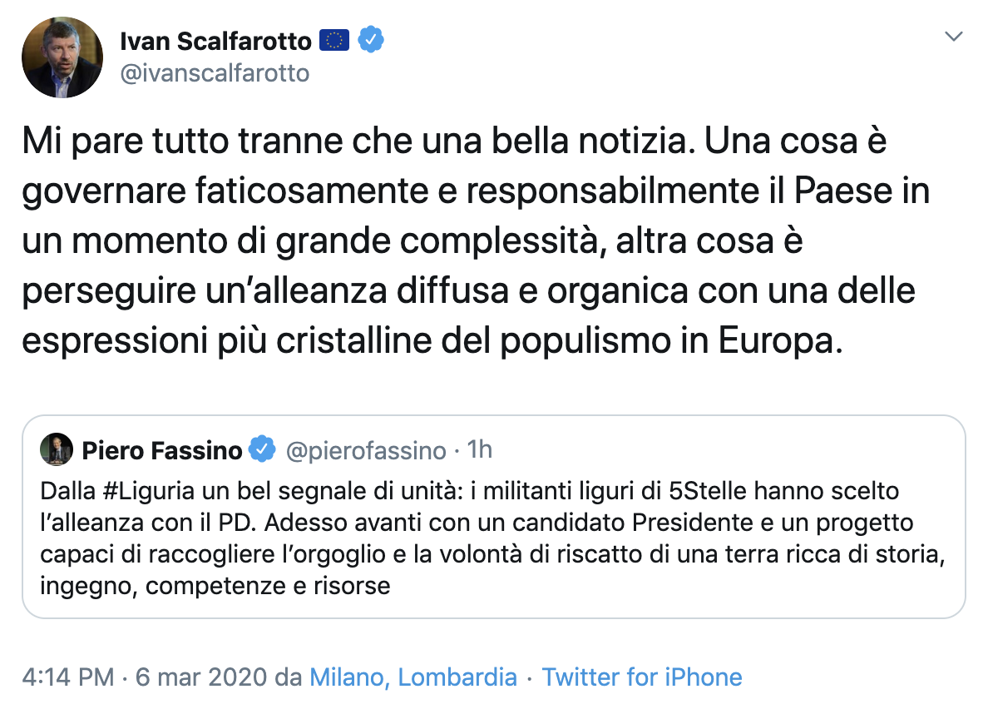Open Piero Fassino's small avatar
This screenshot has height=714, width=988.
[x=57, y=451]
